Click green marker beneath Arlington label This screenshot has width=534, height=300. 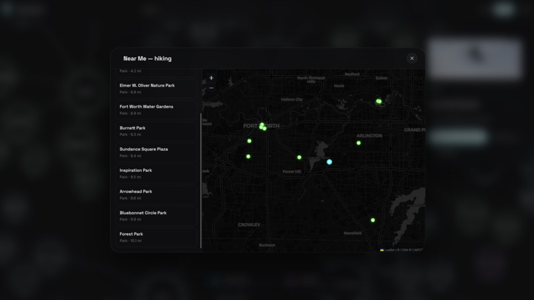(358, 143)
